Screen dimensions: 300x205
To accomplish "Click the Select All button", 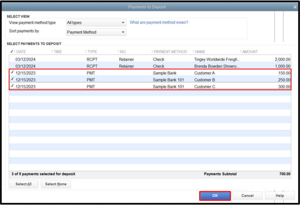I will 24,184.
